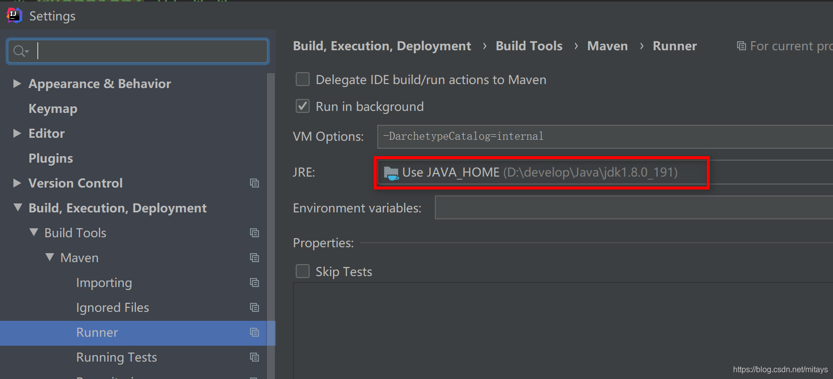Collapse the Maven node
This screenshot has height=379, width=833.
49,257
